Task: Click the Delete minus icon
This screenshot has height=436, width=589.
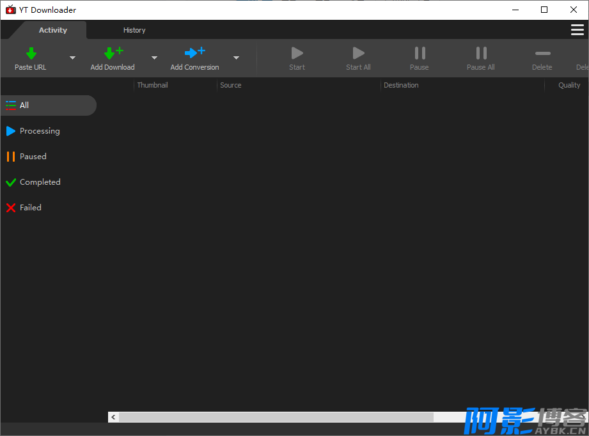Action: [542, 53]
